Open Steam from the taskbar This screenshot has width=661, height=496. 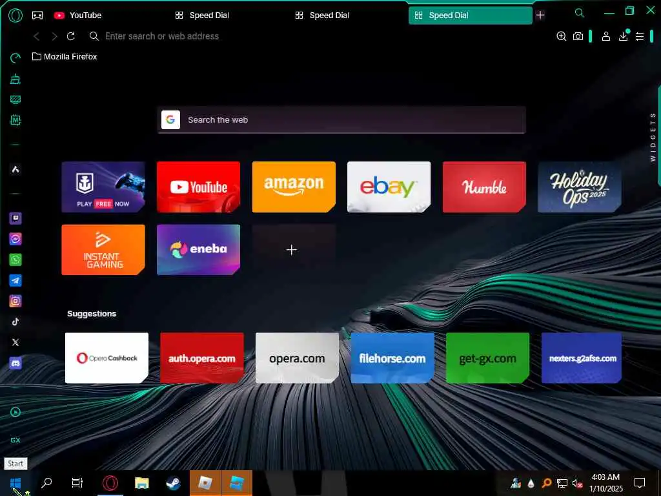click(x=173, y=483)
